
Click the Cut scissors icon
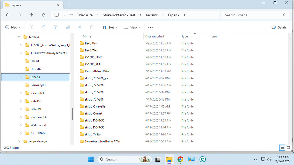(x=31, y=28)
